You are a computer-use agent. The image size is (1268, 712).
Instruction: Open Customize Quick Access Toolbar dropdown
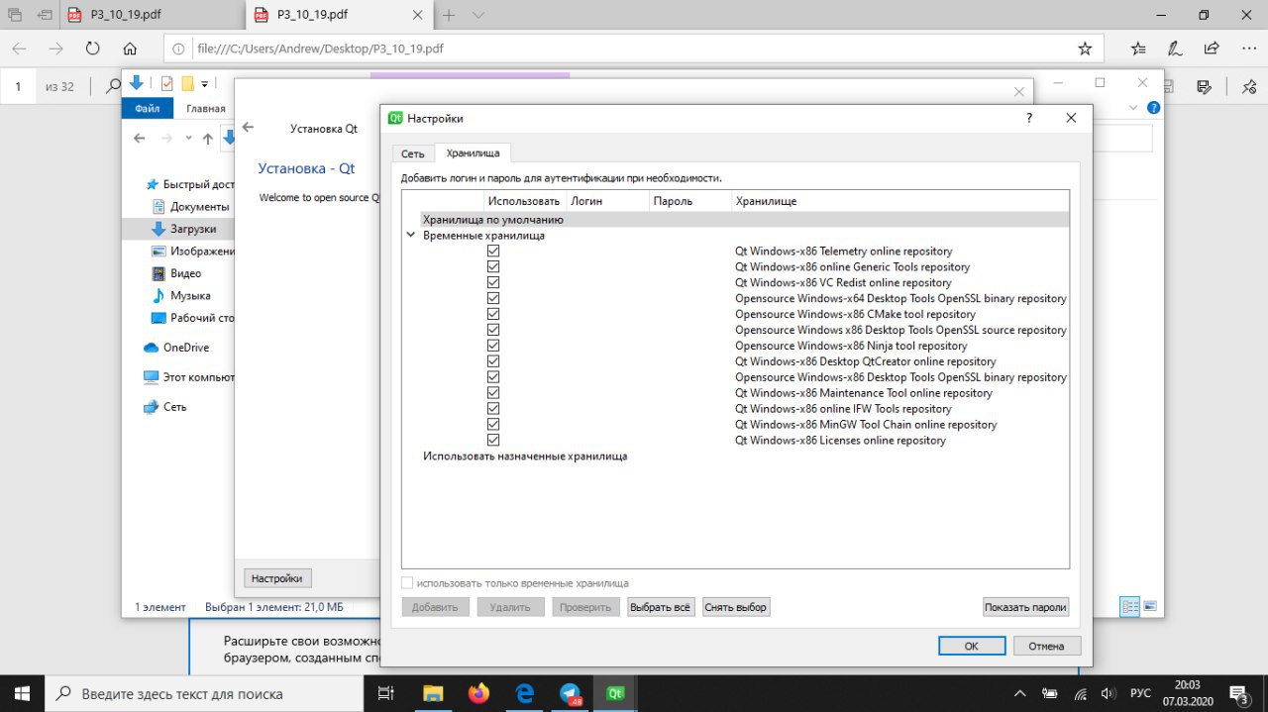[205, 84]
